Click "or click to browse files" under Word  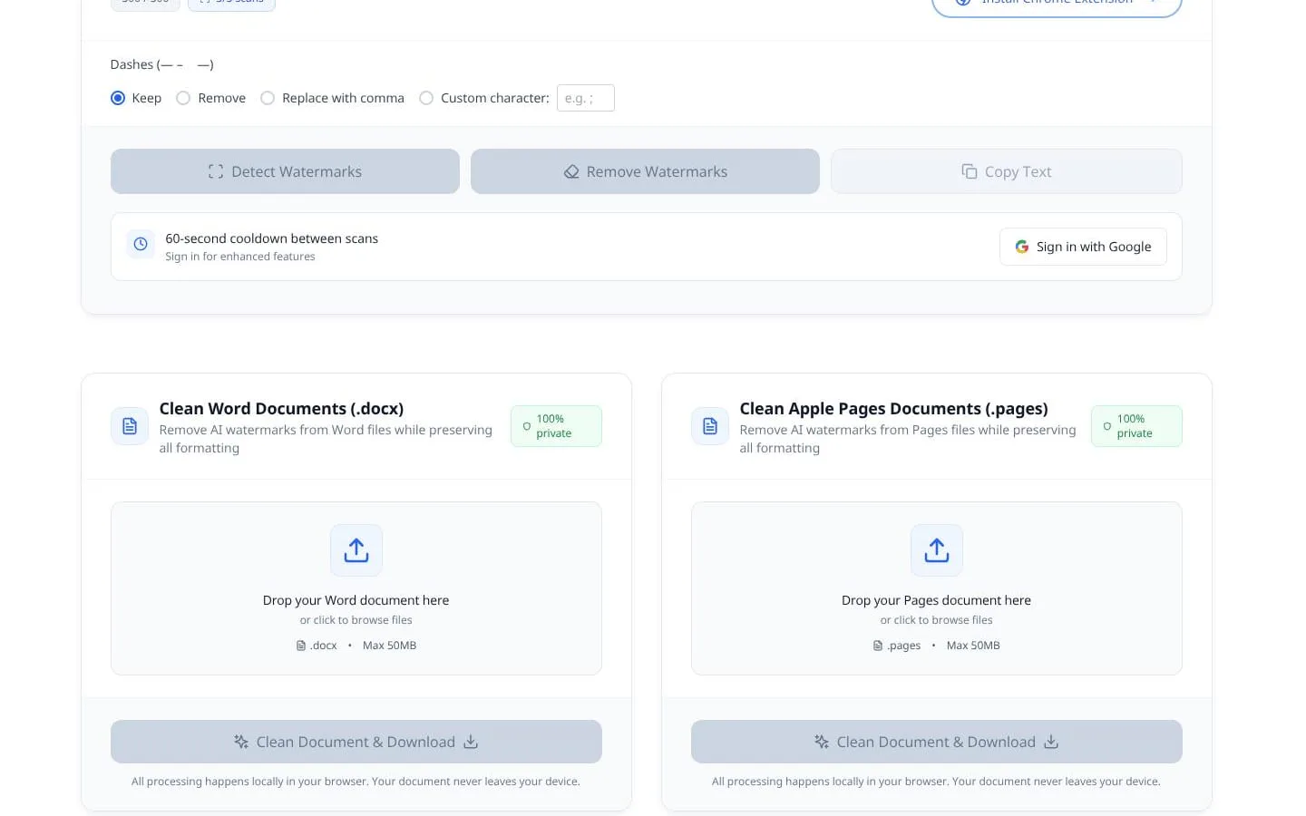(356, 620)
